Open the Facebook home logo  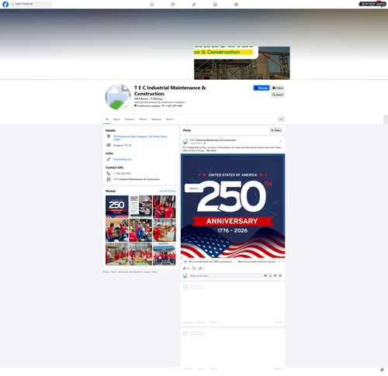(5, 4)
